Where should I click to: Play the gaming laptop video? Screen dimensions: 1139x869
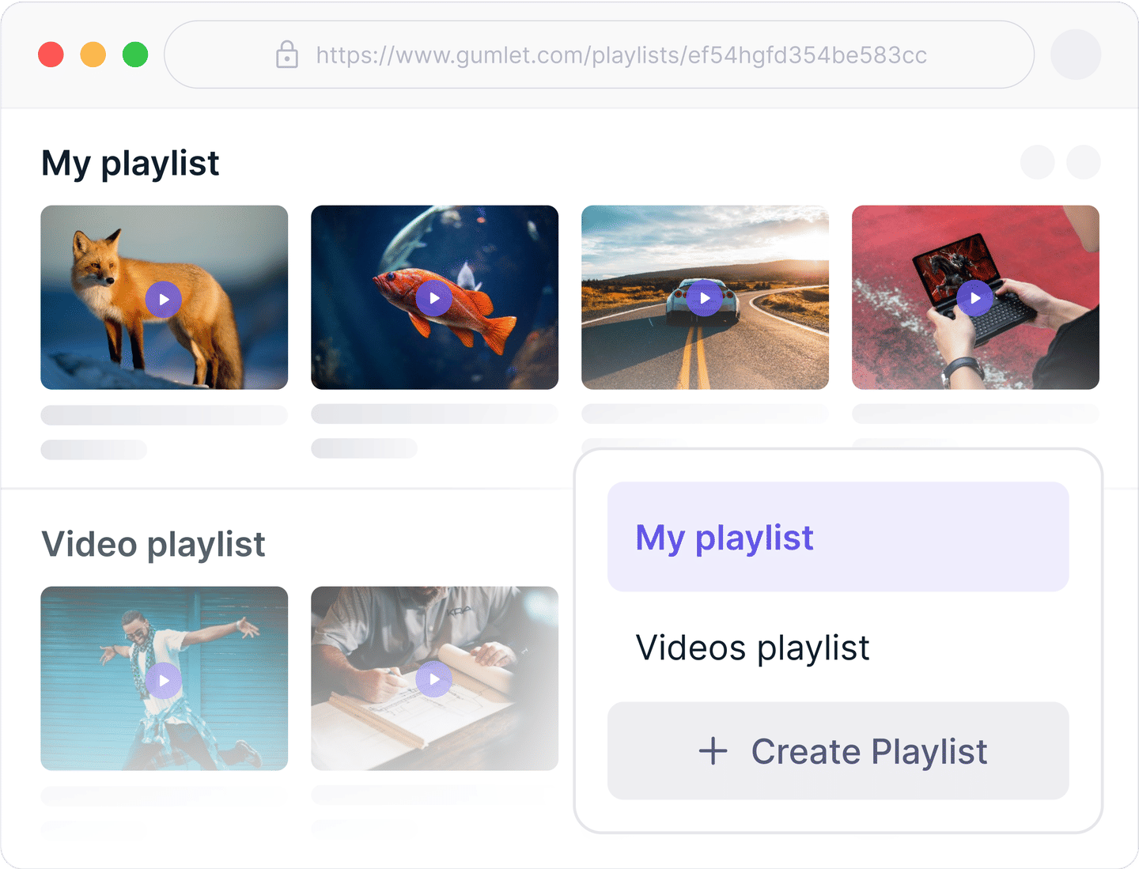pos(975,298)
